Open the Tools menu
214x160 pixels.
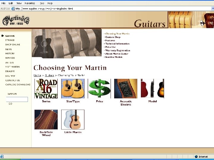pyautogui.click(x=42, y=3)
